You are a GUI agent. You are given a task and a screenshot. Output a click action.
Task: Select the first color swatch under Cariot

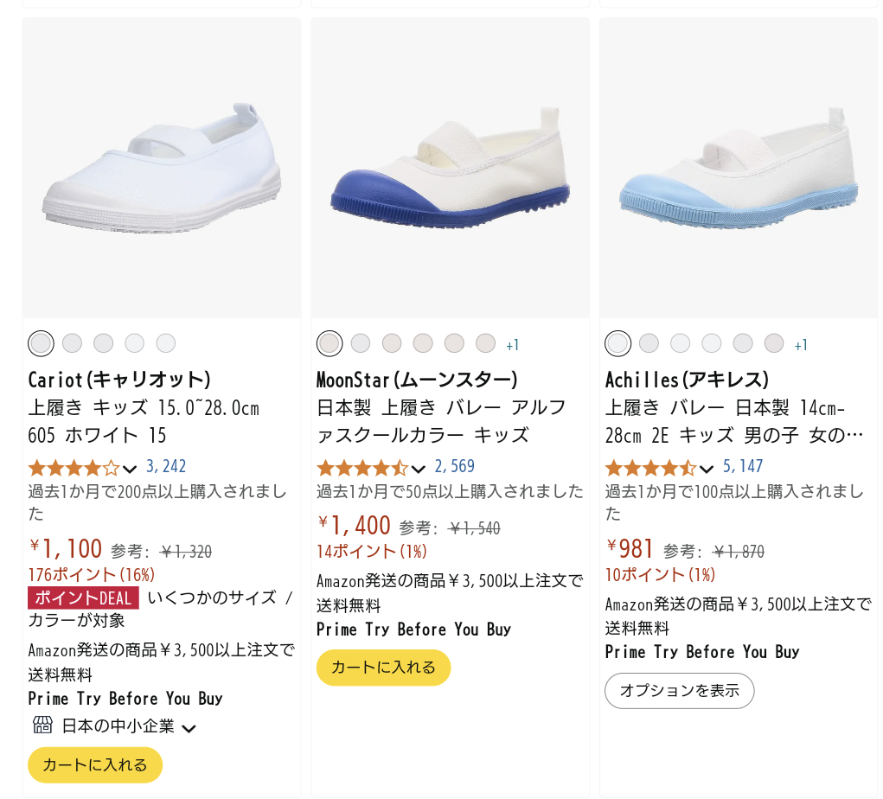[41, 343]
